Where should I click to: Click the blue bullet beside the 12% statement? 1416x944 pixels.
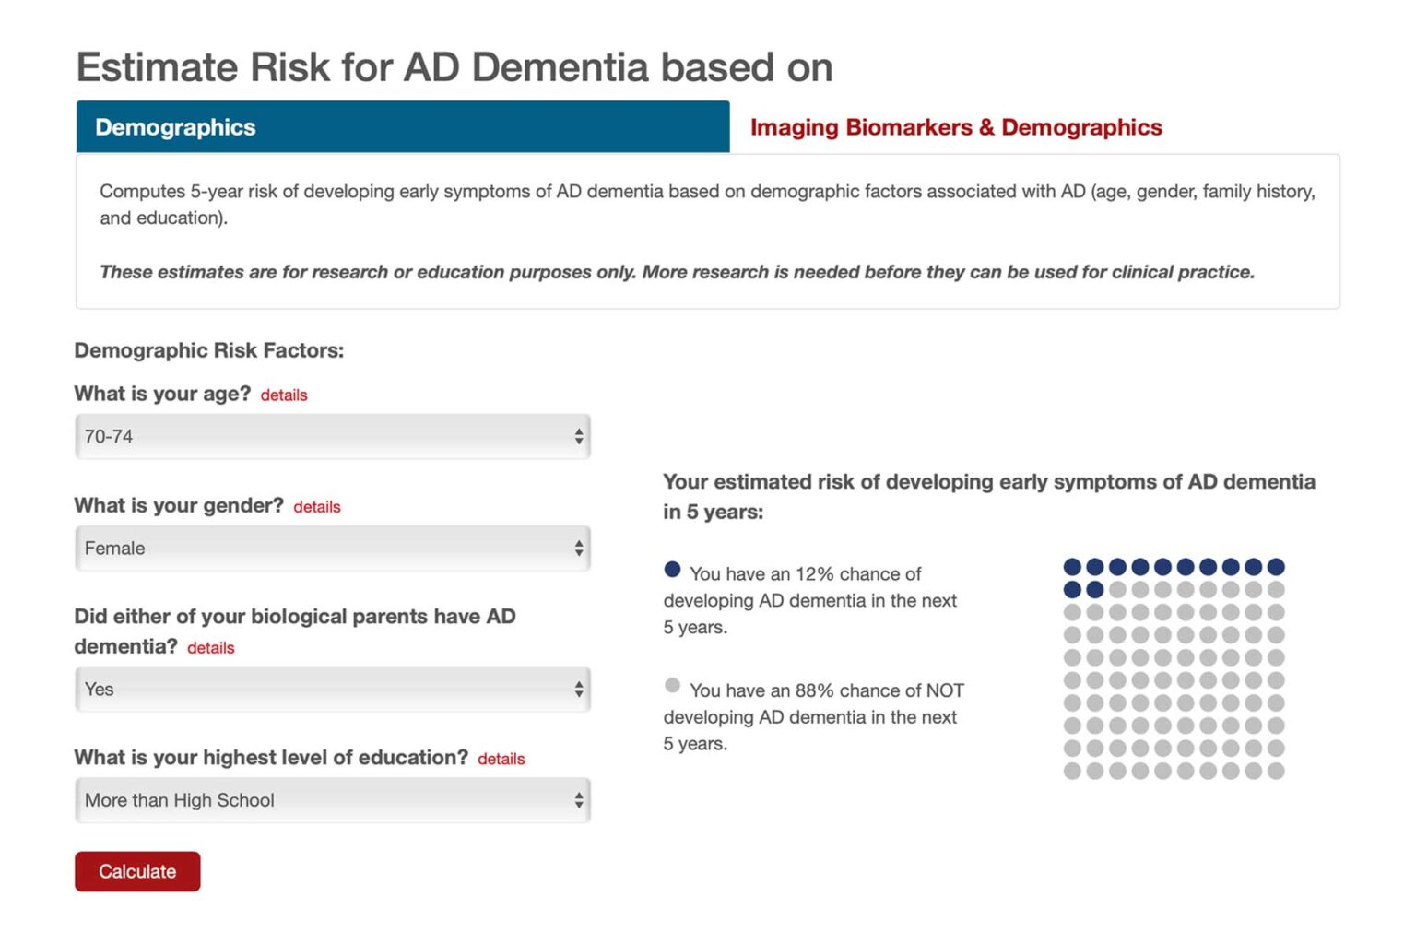(672, 569)
